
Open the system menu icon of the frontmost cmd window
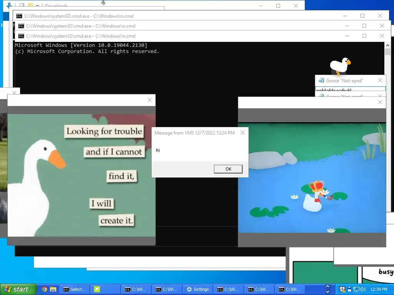coord(21,36)
